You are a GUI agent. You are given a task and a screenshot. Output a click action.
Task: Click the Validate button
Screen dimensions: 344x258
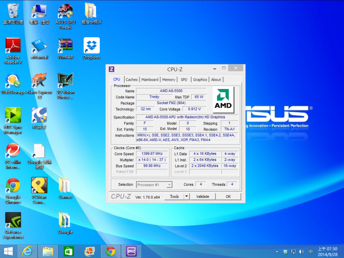203,196
